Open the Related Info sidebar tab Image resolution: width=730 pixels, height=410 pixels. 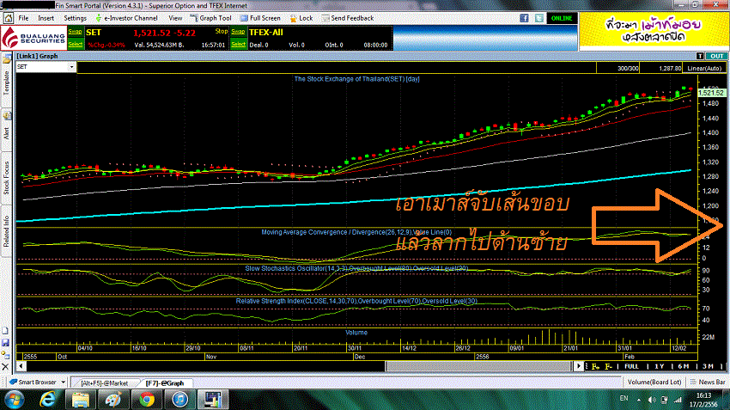tap(6, 231)
